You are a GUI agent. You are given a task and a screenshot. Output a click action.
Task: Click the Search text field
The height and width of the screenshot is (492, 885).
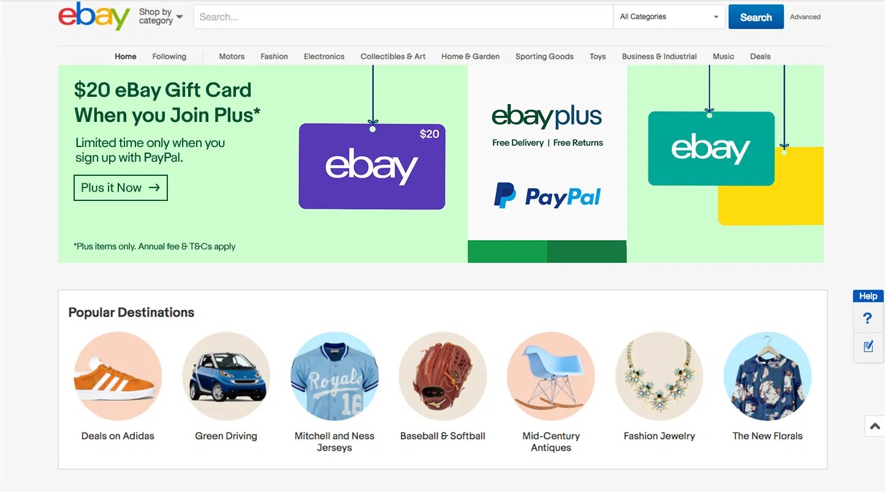(403, 17)
